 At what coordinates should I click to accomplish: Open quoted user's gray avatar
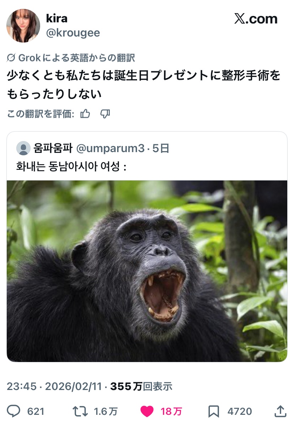point(23,148)
